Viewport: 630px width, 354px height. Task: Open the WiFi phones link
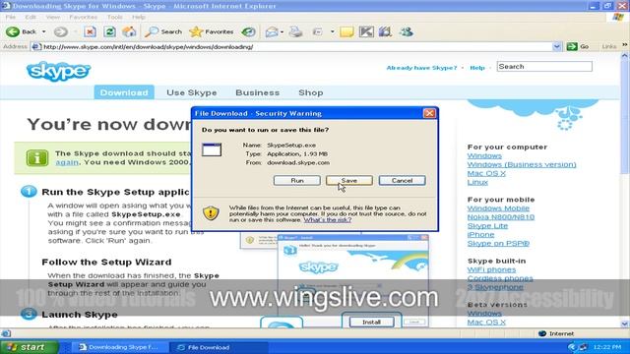coord(491,269)
